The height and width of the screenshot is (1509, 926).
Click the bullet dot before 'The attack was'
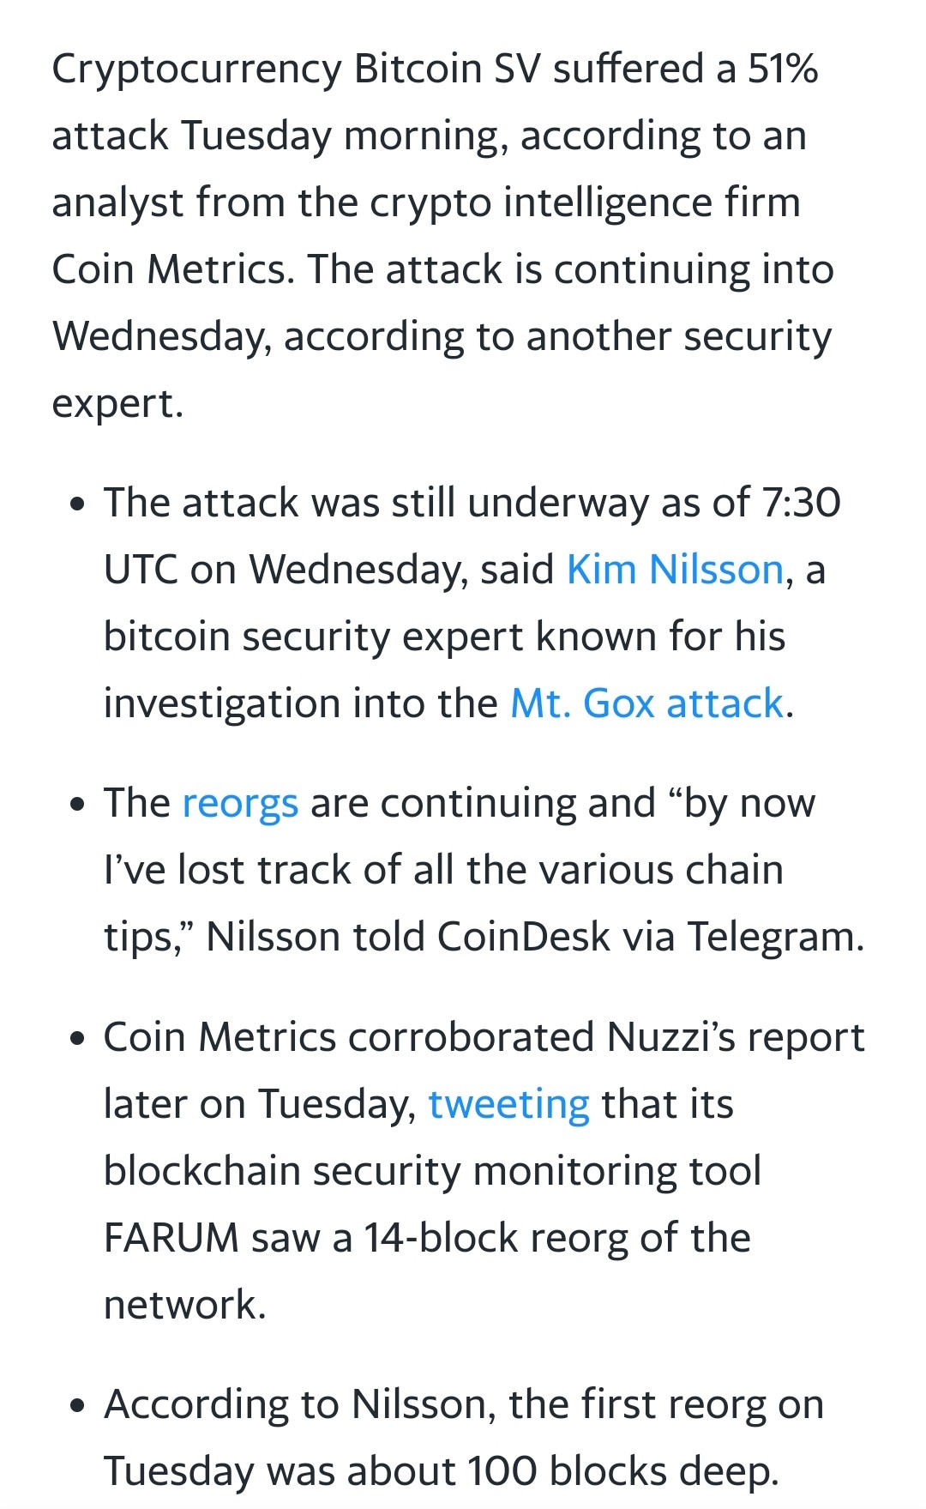79,504
